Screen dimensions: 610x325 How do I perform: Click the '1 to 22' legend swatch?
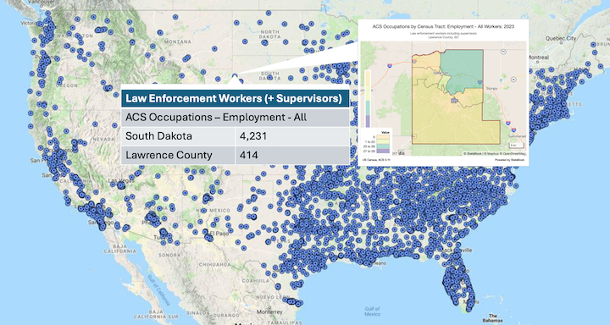point(383,141)
